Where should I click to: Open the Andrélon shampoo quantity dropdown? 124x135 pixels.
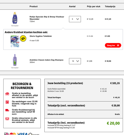click(x=75, y=61)
